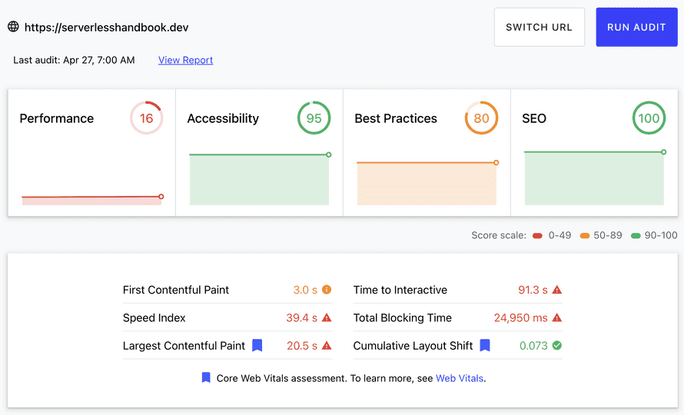Click the bookmark icon beside Cumulative Layout Shift
Image resolution: width=684 pixels, height=415 pixels.
485,346
